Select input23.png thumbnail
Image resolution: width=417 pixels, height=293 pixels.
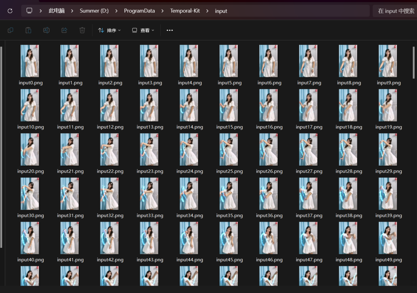pyautogui.click(x=149, y=149)
